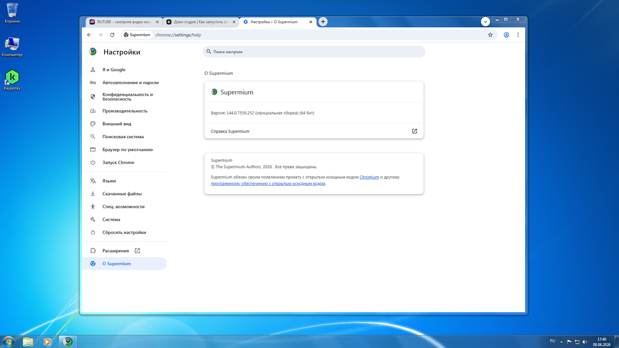Click the accessibility icon beside Спец. возможности
Screen dimensions: 619x348
point(93,207)
